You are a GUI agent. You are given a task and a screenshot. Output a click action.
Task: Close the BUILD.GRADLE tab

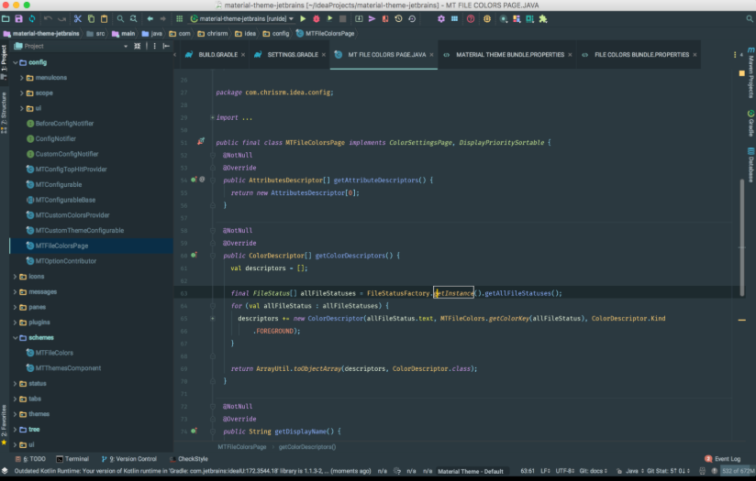[243, 55]
